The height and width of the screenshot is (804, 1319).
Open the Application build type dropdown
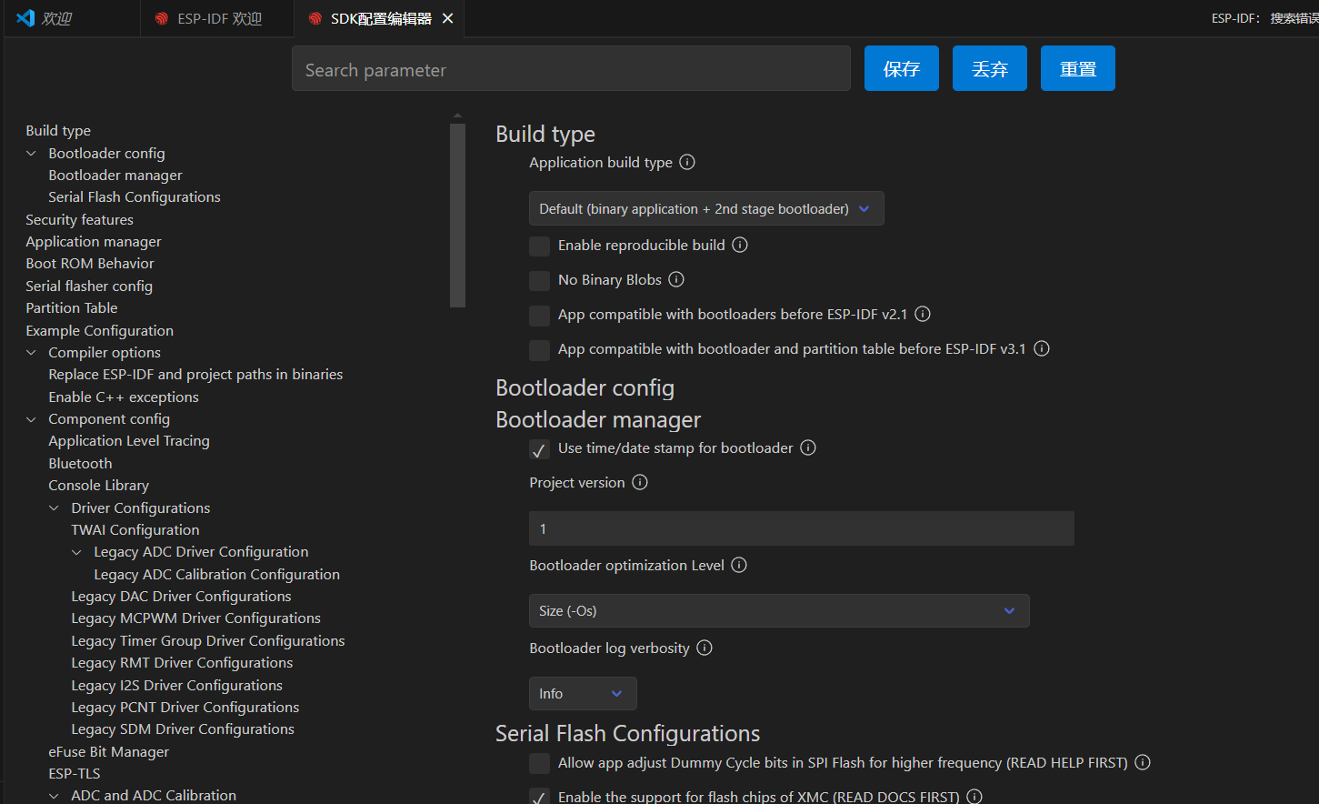pyautogui.click(x=705, y=209)
